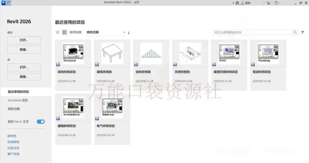This screenshot has width=309, height=163.
Task: Open Structural sample project thumbnail
Action: point(73,53)
